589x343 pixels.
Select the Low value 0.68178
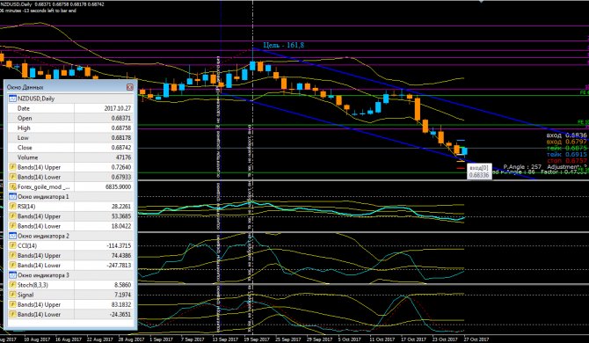point(121,138)
